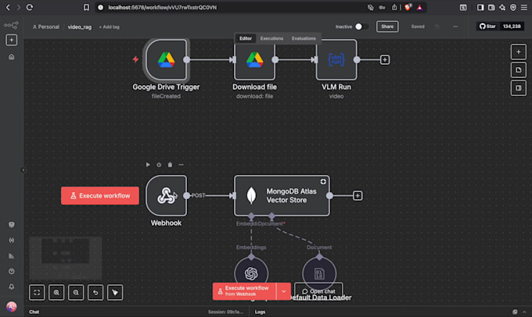The width and height of the screenshot is (532, 317).
Task: Click the Open chat button
Action: point(318,291)
